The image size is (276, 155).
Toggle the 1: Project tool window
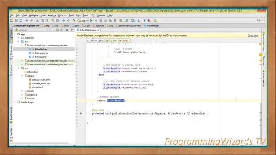tap(11, 35)
